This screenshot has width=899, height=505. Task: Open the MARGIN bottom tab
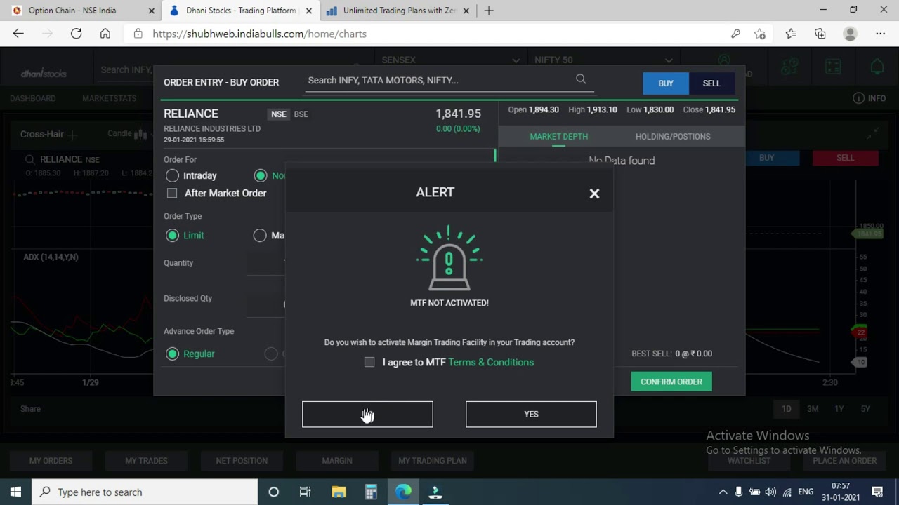[x=337, y=461]
